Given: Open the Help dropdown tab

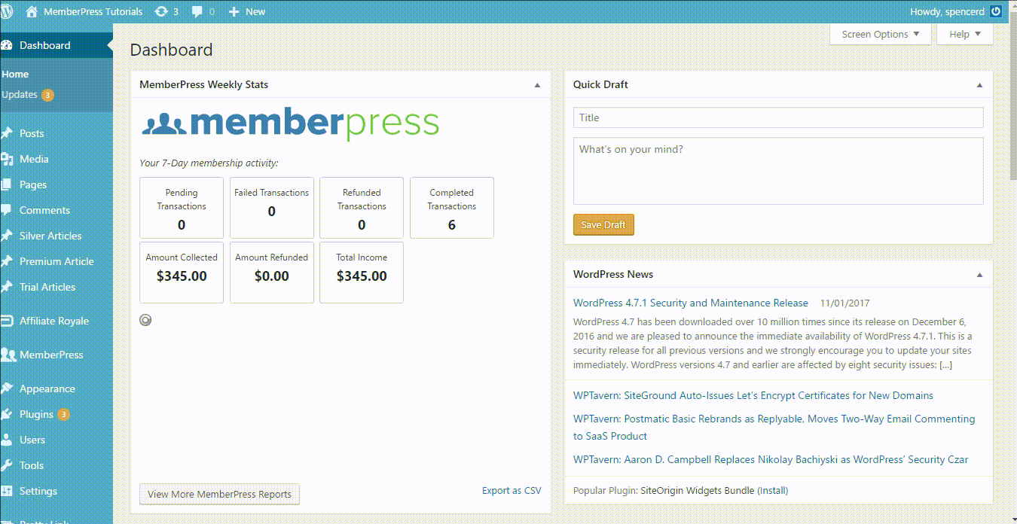Looking at the screenshot, I should tap(965, 34).
